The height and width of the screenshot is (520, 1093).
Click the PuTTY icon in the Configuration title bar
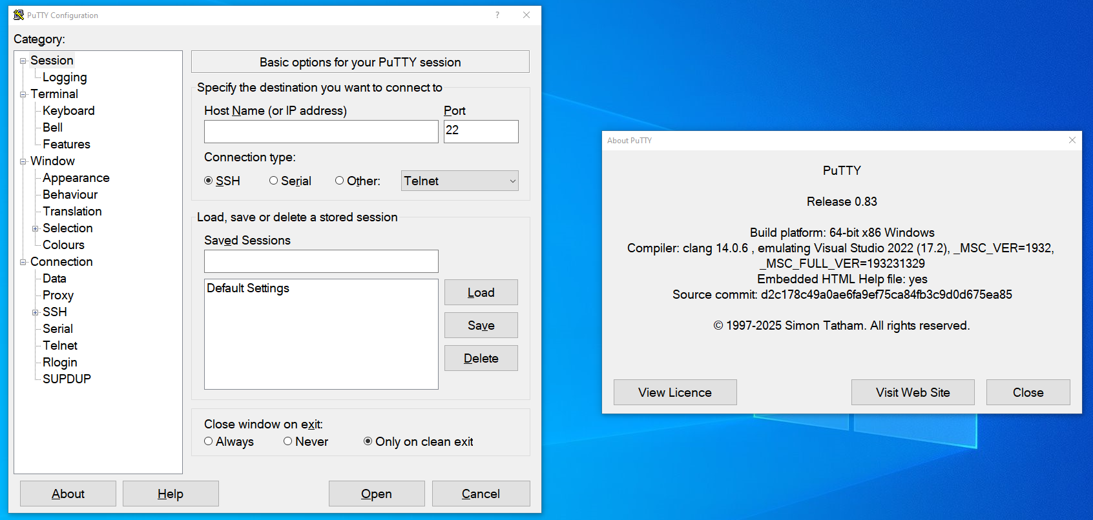[19, 15]
